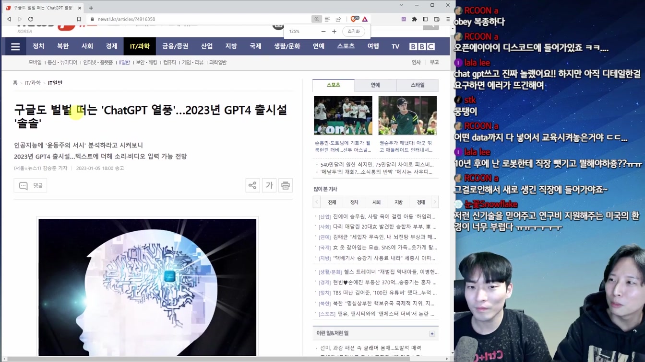Toggle the browser sidebar panel icon
Viewport: 645px width, 362px height.
425,19
